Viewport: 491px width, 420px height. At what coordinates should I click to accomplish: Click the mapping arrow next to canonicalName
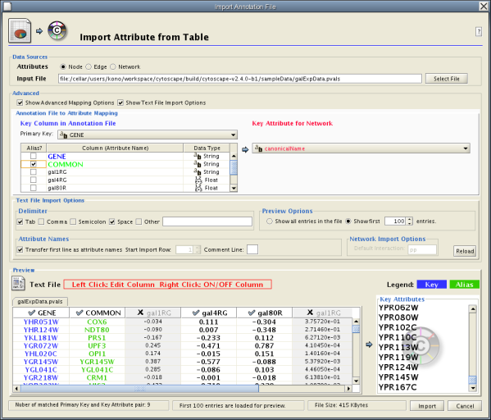(x=245, y=149)
